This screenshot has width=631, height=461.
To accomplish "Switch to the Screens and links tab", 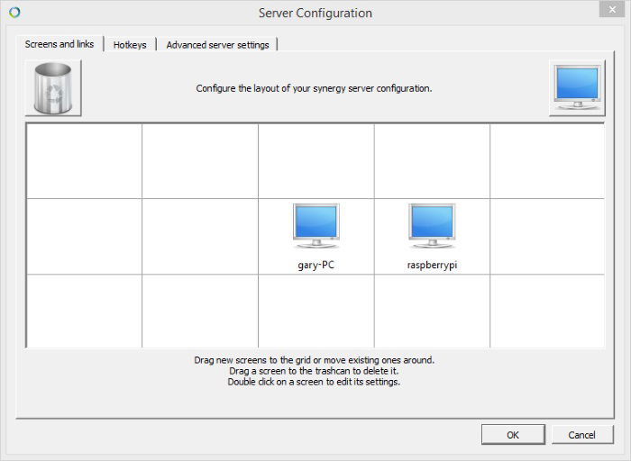I will [x=59, y=44].
